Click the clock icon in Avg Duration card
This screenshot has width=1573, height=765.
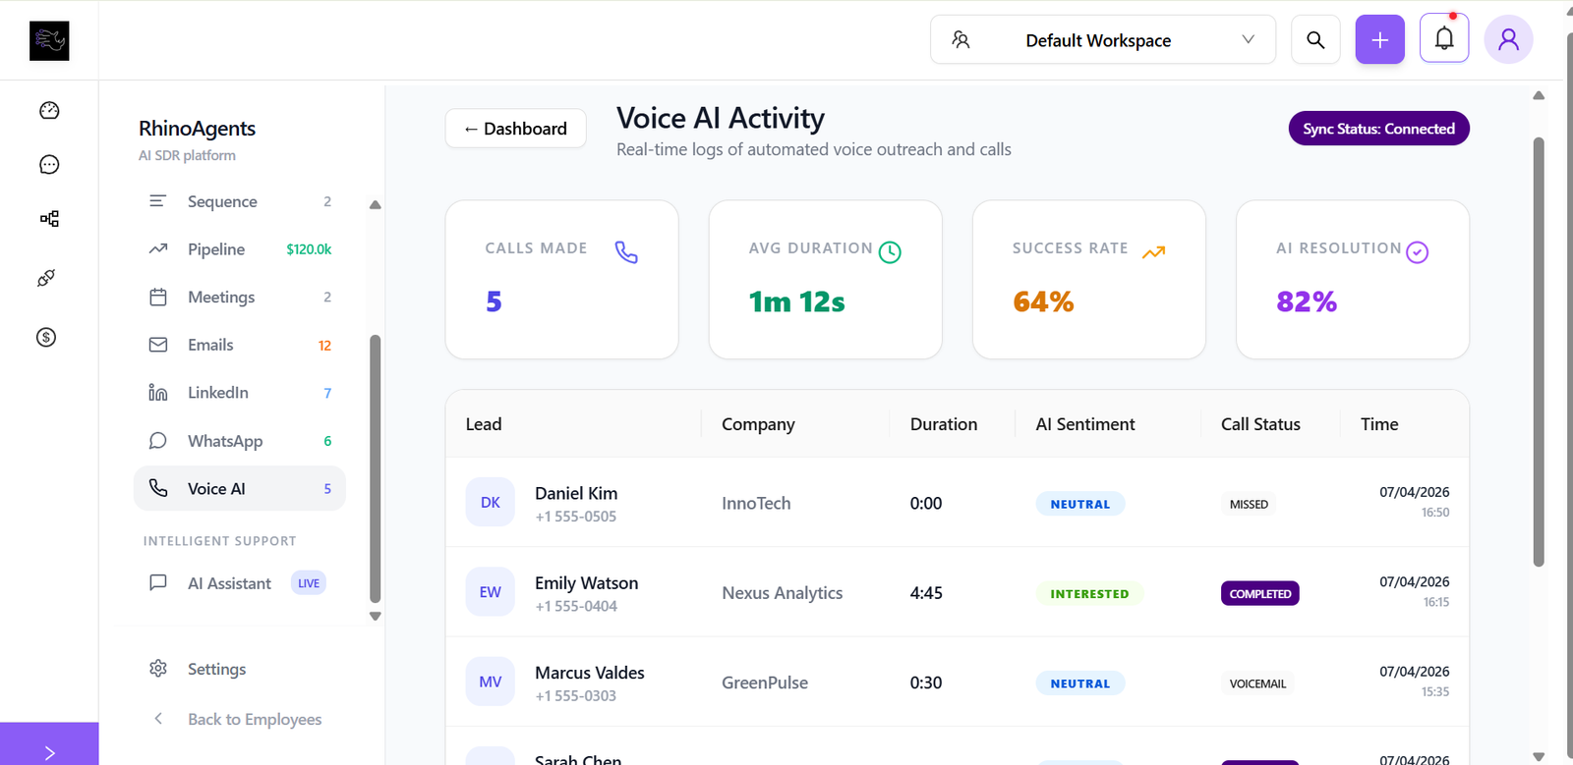(x=890, y=252)
